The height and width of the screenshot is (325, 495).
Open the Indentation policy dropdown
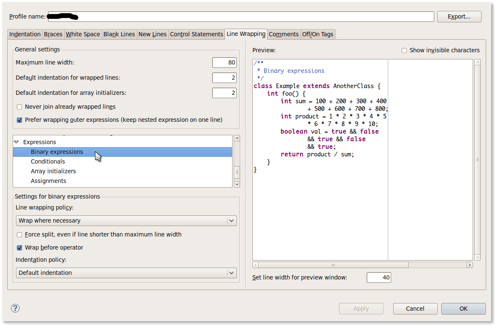[x=126, y=273]
